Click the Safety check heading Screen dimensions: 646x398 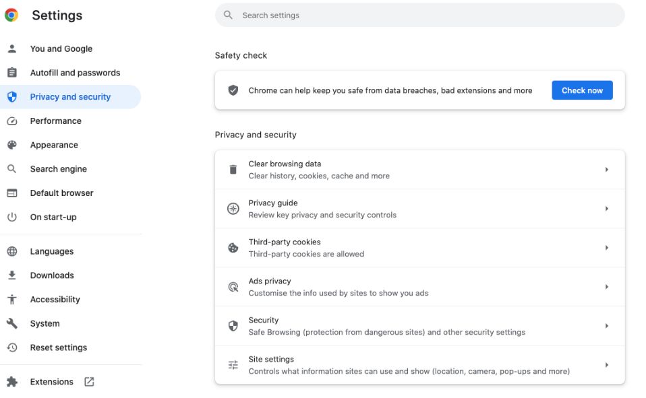point(241,56)
